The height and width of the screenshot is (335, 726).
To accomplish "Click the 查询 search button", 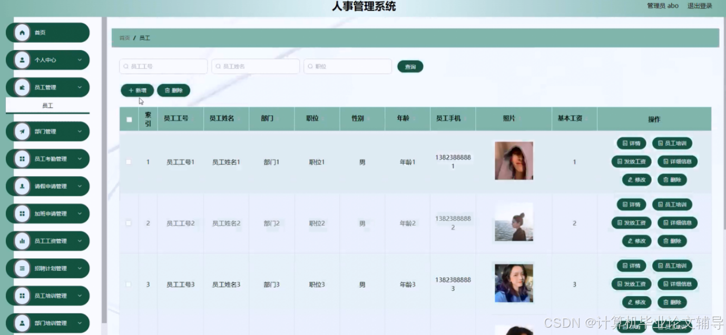I will (x=410, y=66).
